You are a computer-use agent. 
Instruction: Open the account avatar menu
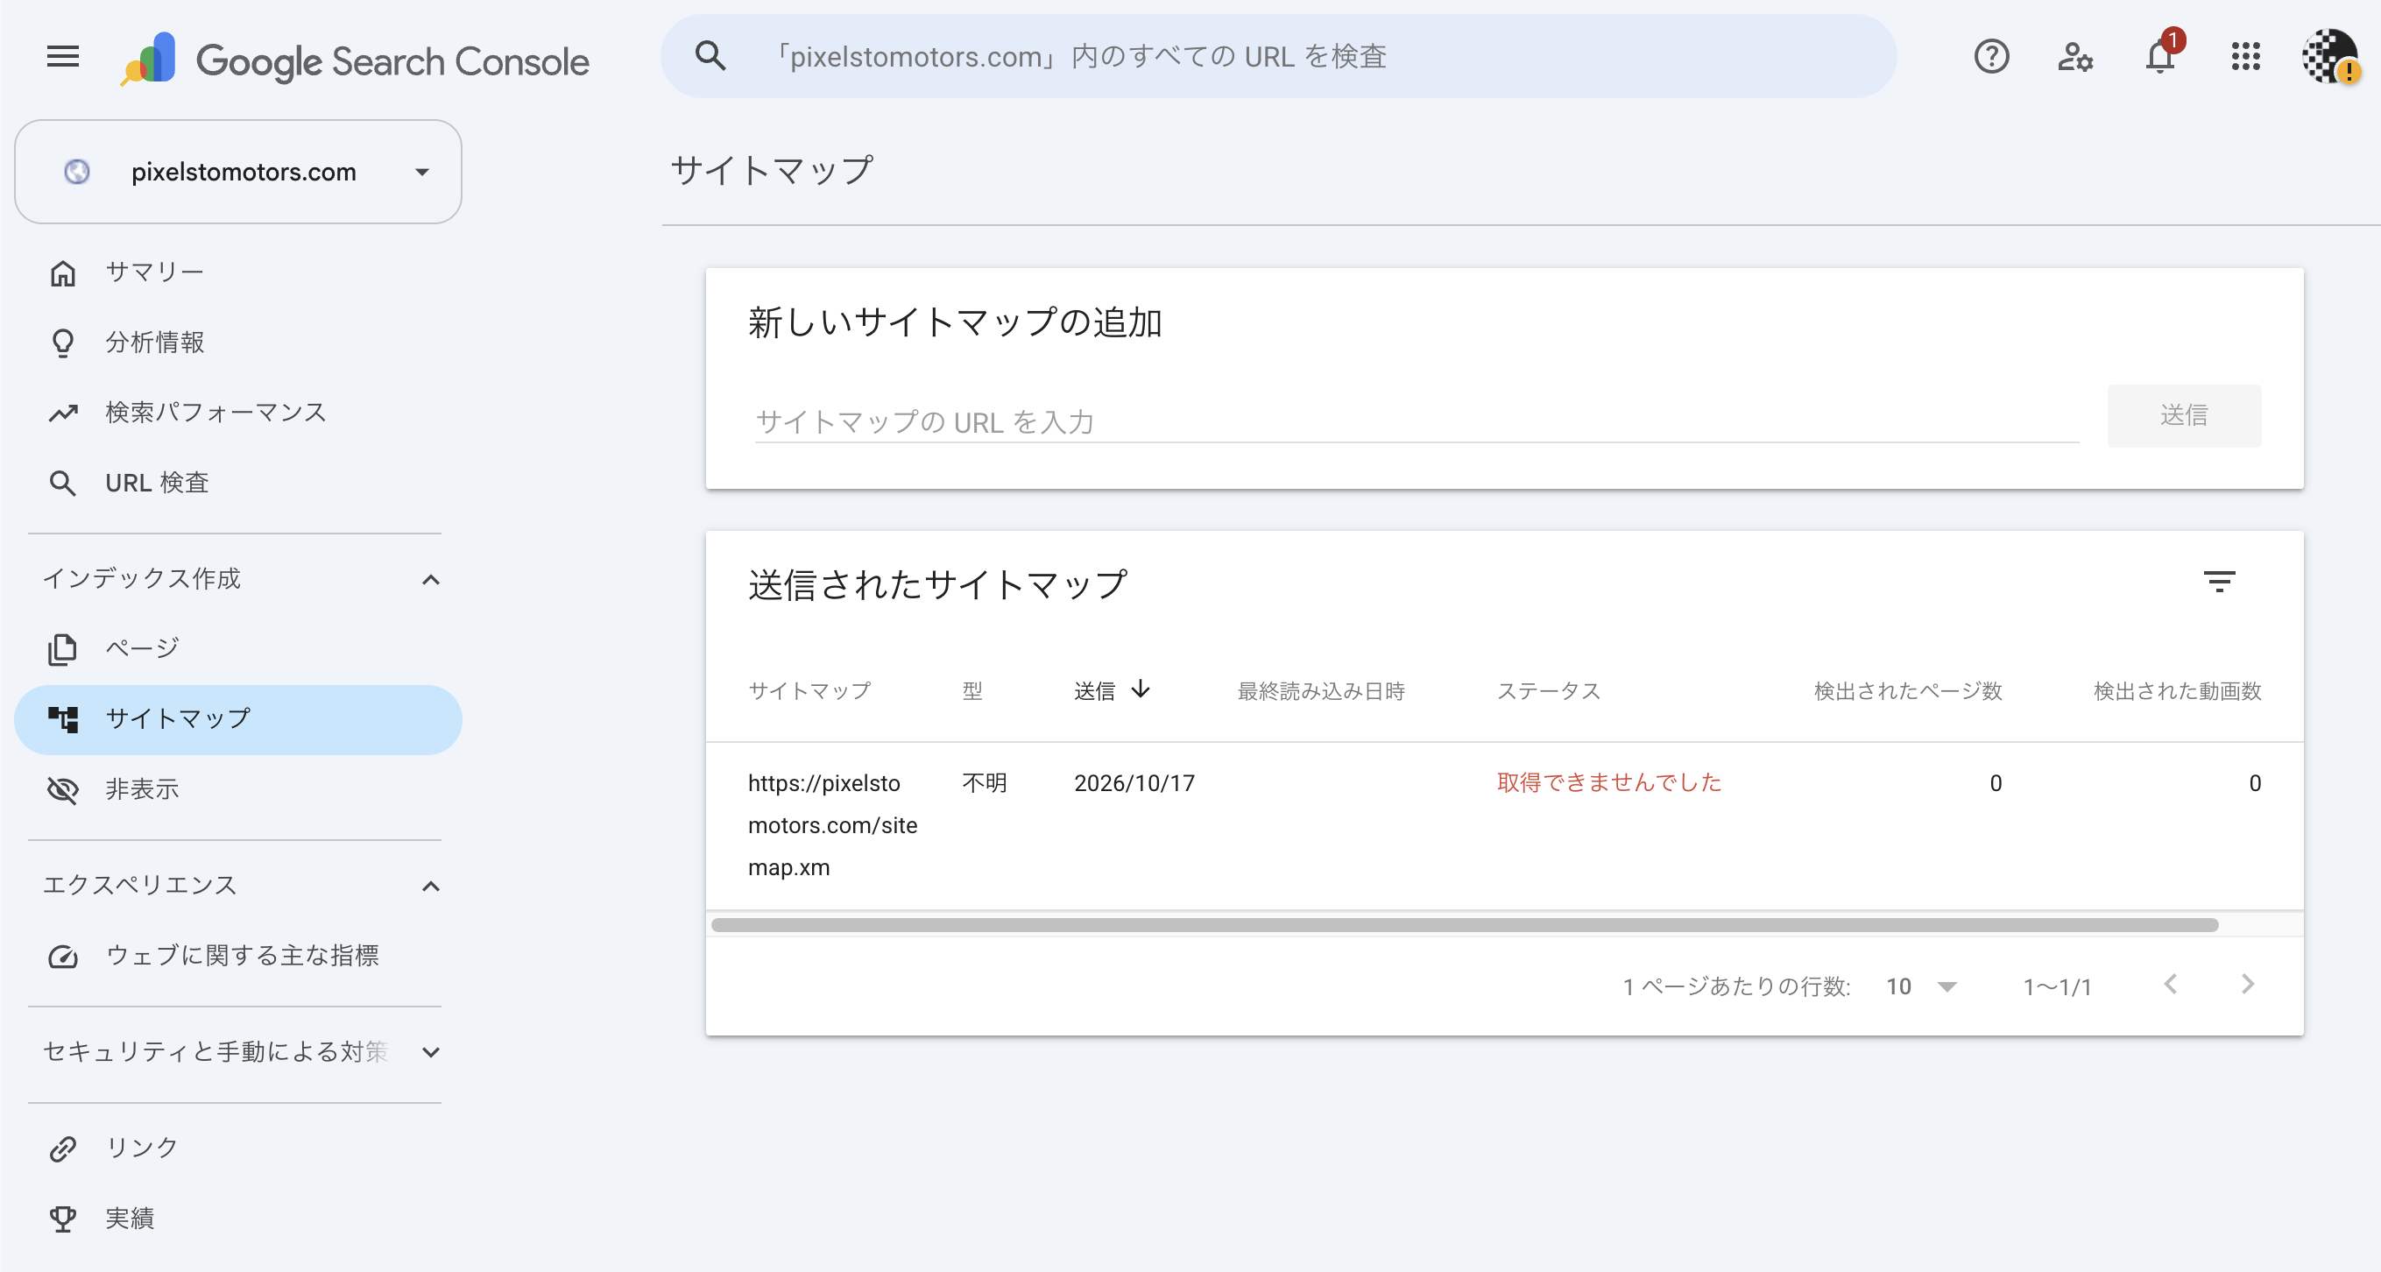click(2329, 57)
